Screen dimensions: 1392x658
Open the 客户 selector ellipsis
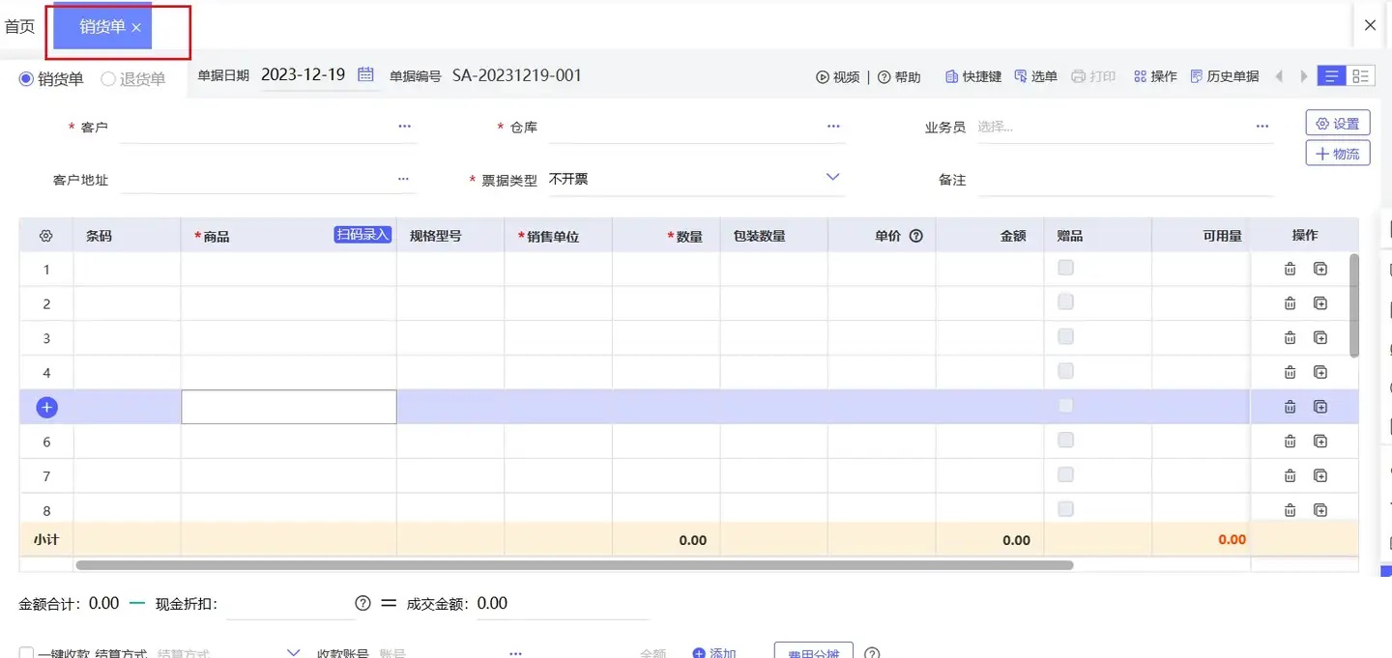(x=404, y=127)
